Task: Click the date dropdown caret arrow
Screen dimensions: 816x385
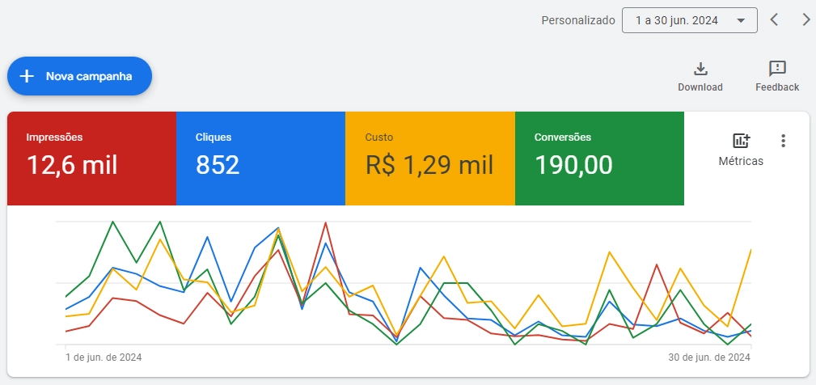Action: pos(741,21)
